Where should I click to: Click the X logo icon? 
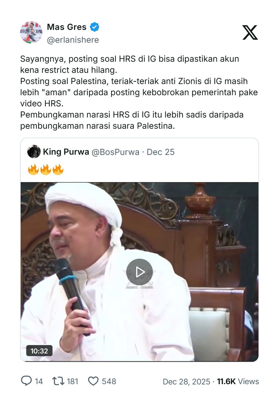(250, 32)
